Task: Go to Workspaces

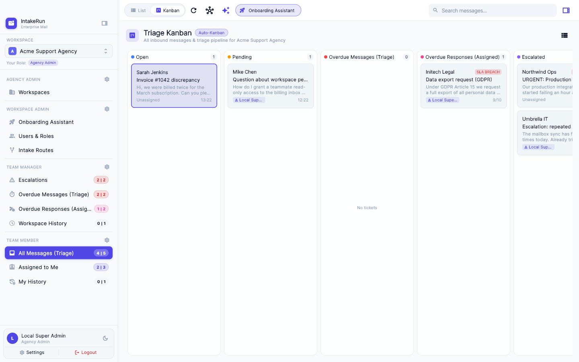Action: pyautogui.click(x=59, y=92)
